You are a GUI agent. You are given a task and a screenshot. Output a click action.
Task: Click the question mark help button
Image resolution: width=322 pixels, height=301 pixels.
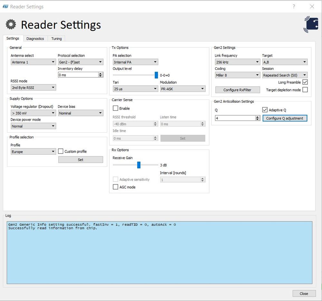[294, 6]
